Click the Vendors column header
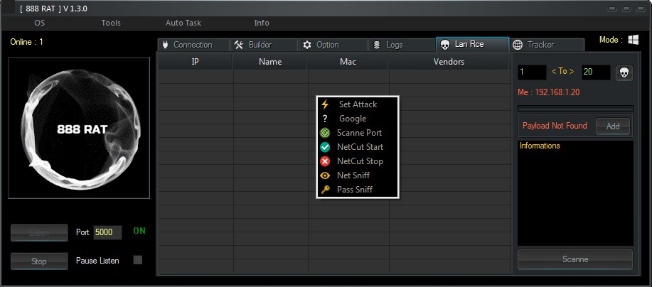Screen dimensions: 652x287 [x=449, y=62]
